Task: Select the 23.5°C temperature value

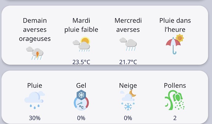Action: tap(81, 62)
